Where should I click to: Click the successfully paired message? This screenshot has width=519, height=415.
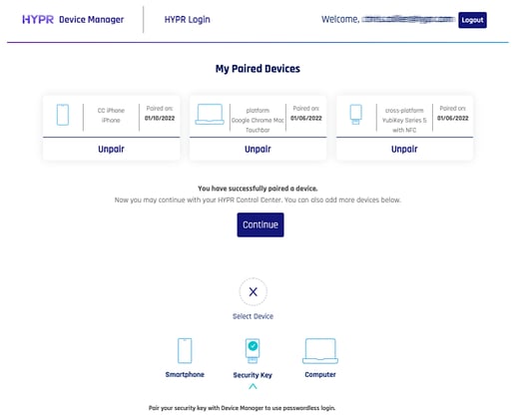coord(258,189)
